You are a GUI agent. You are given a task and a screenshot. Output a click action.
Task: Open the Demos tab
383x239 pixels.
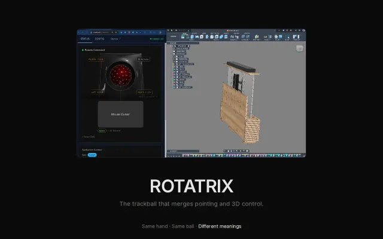click(115, 39)
